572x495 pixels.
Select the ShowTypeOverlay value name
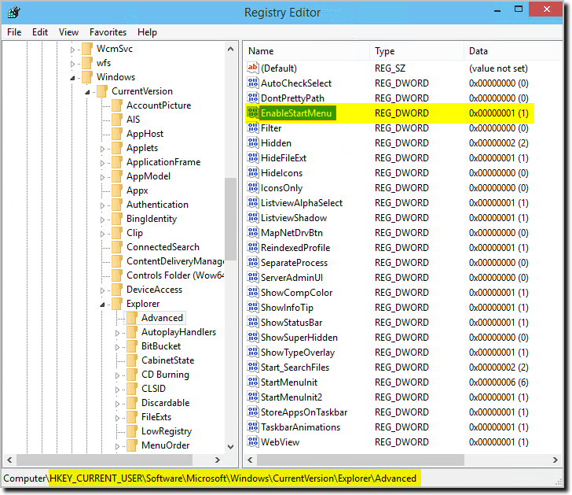coord(298,352)
